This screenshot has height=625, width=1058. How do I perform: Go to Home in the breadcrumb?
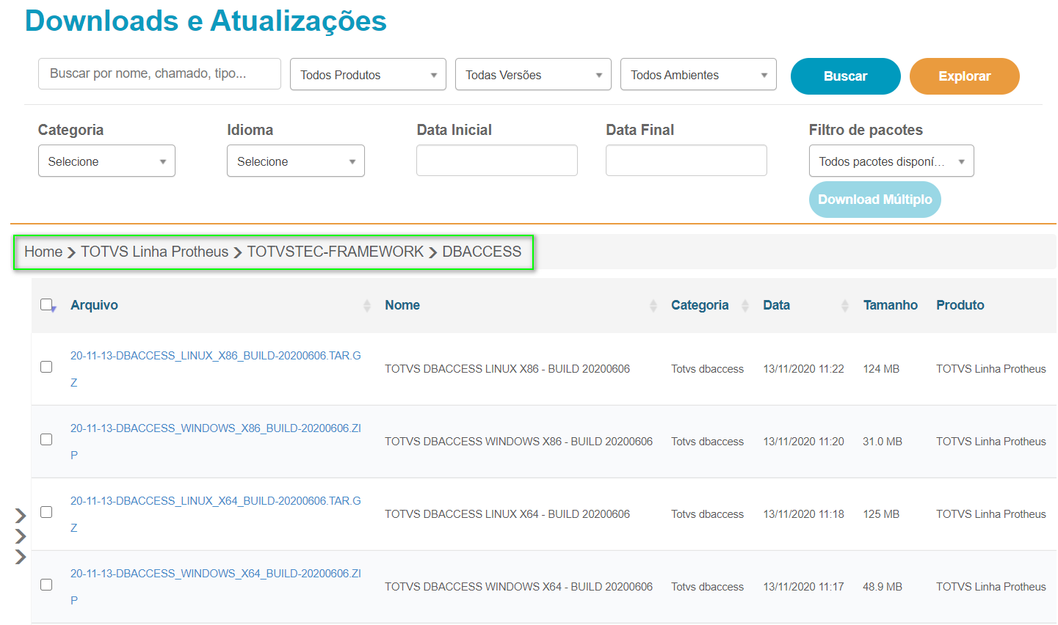click(x=43, y=252)
